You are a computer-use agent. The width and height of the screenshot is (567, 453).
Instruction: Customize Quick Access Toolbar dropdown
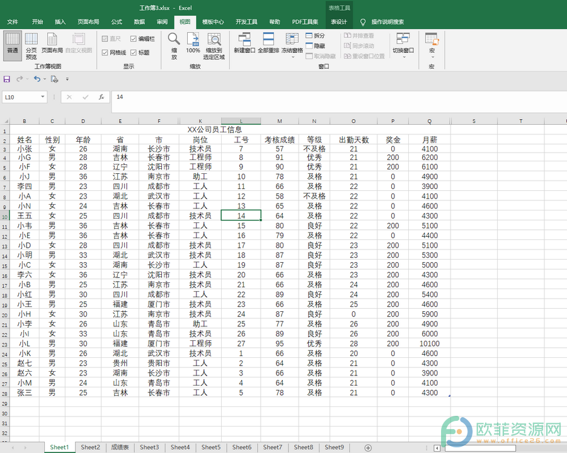[67, 79]
